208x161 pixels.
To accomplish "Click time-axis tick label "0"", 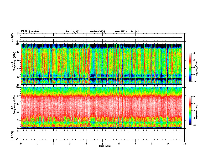I will pyautogui.click(x=21, y=144).
